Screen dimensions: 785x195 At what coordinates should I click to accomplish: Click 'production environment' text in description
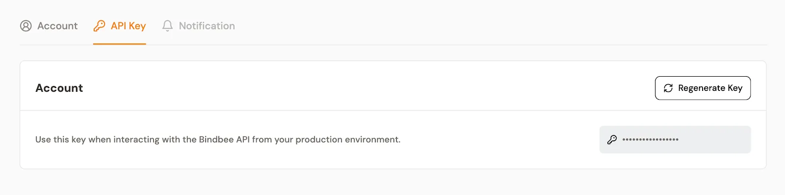[347, 140]
